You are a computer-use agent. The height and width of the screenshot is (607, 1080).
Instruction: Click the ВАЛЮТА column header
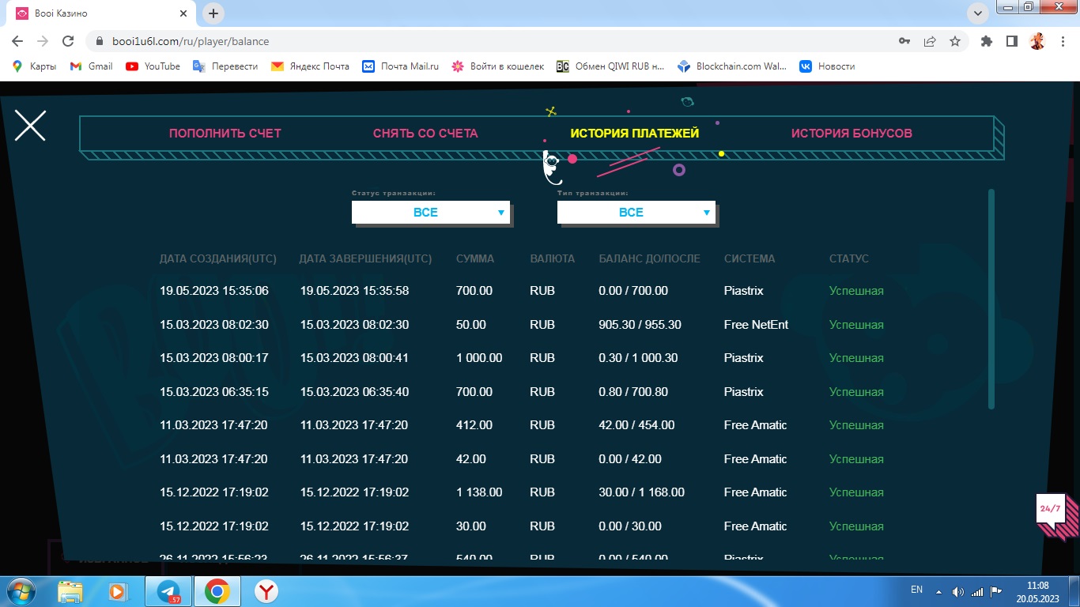coord(553,258)
